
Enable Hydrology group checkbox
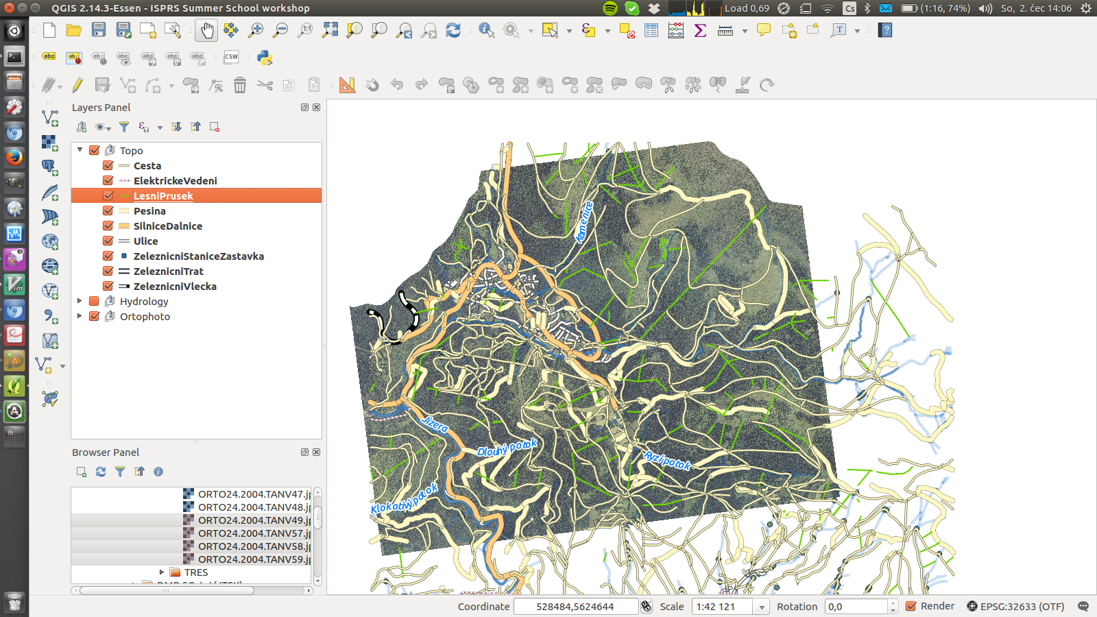95,301
